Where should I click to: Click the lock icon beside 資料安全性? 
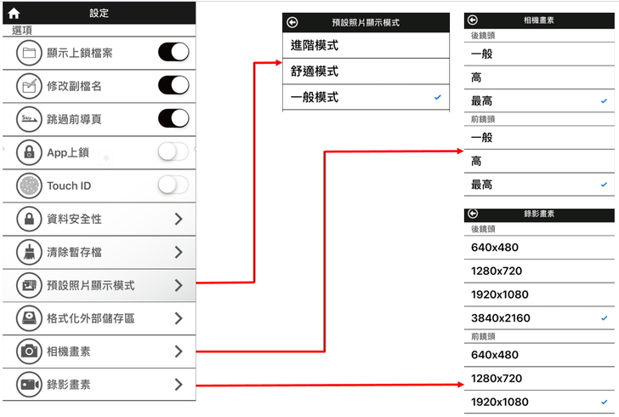click(x=29, y=219)
